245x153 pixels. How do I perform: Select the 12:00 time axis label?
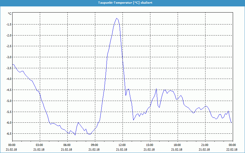pos(122,145)
